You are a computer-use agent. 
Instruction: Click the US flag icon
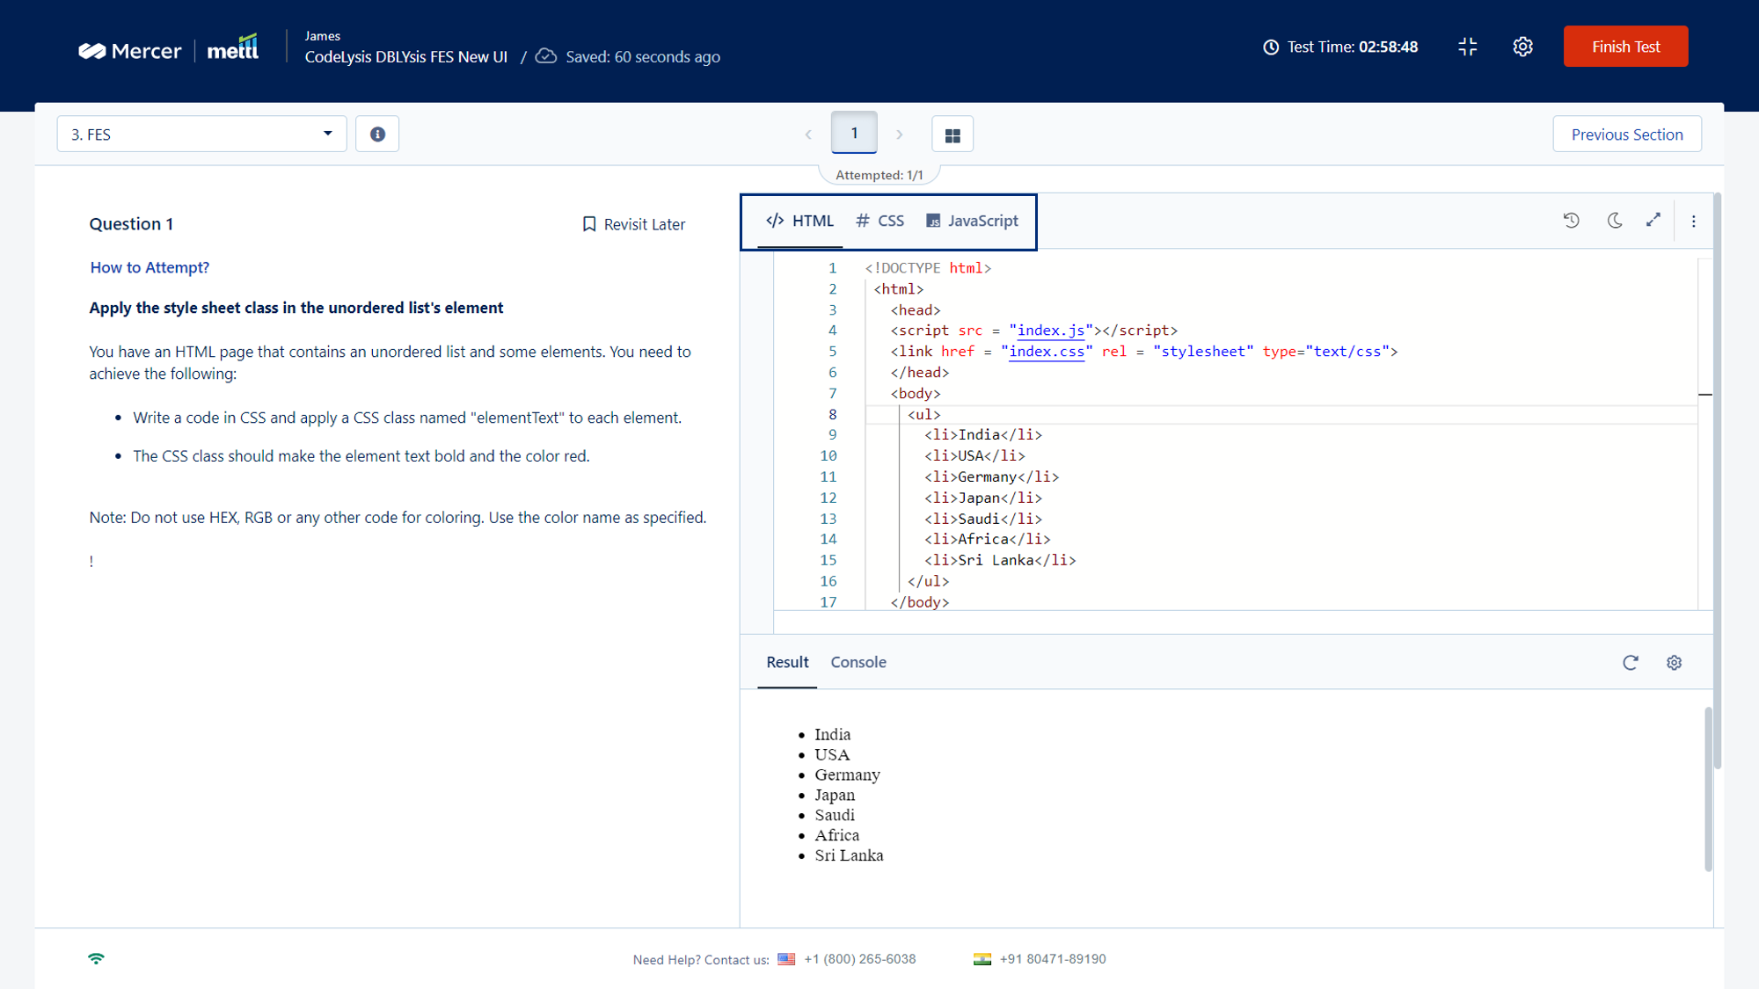(x=786, y=959)
